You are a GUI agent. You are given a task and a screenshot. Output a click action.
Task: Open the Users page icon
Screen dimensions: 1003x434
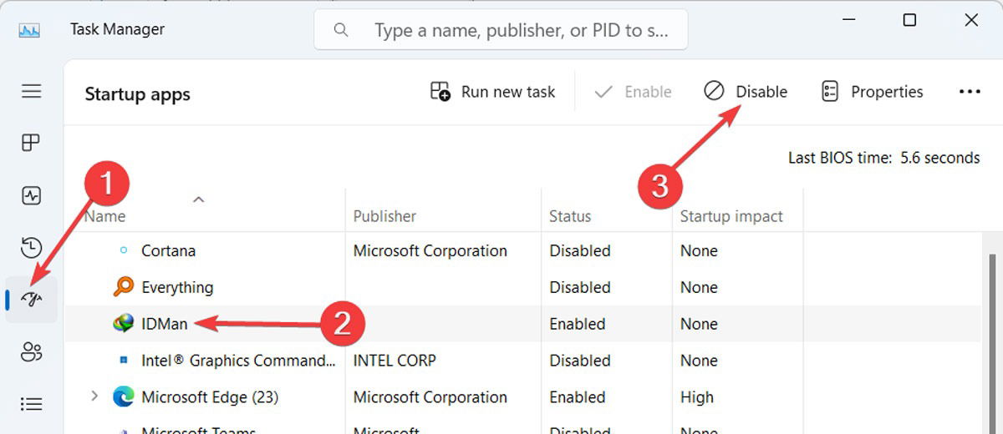pyautogui.click(x=31, y=352)
